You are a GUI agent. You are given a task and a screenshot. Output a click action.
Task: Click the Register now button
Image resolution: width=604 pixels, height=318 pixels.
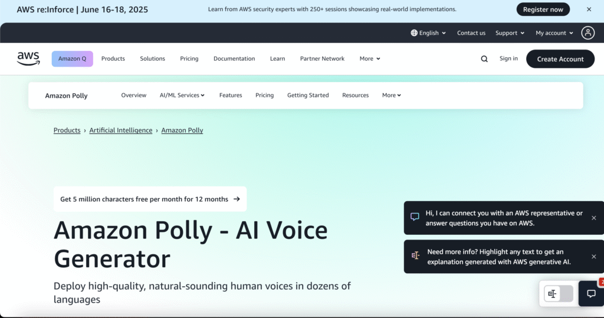[x=543, y=9]
